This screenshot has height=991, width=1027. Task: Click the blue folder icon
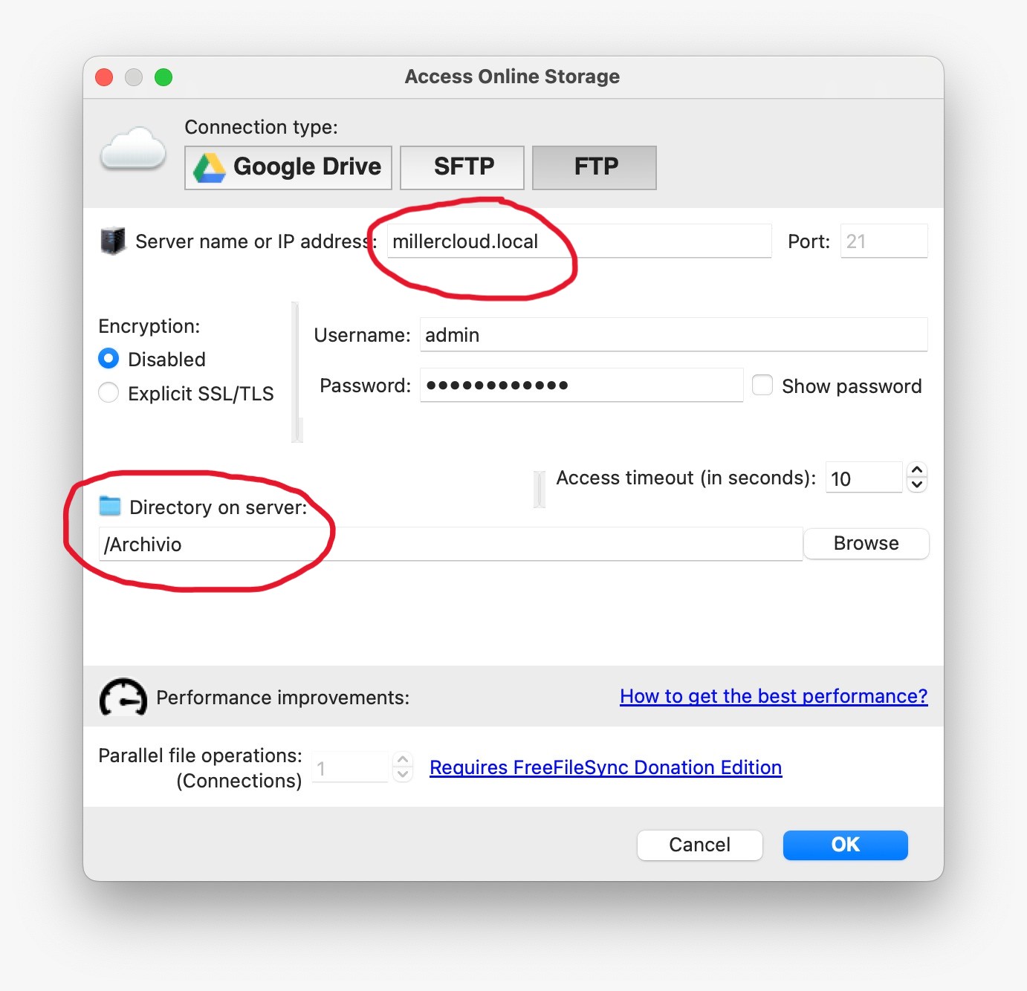110,506
